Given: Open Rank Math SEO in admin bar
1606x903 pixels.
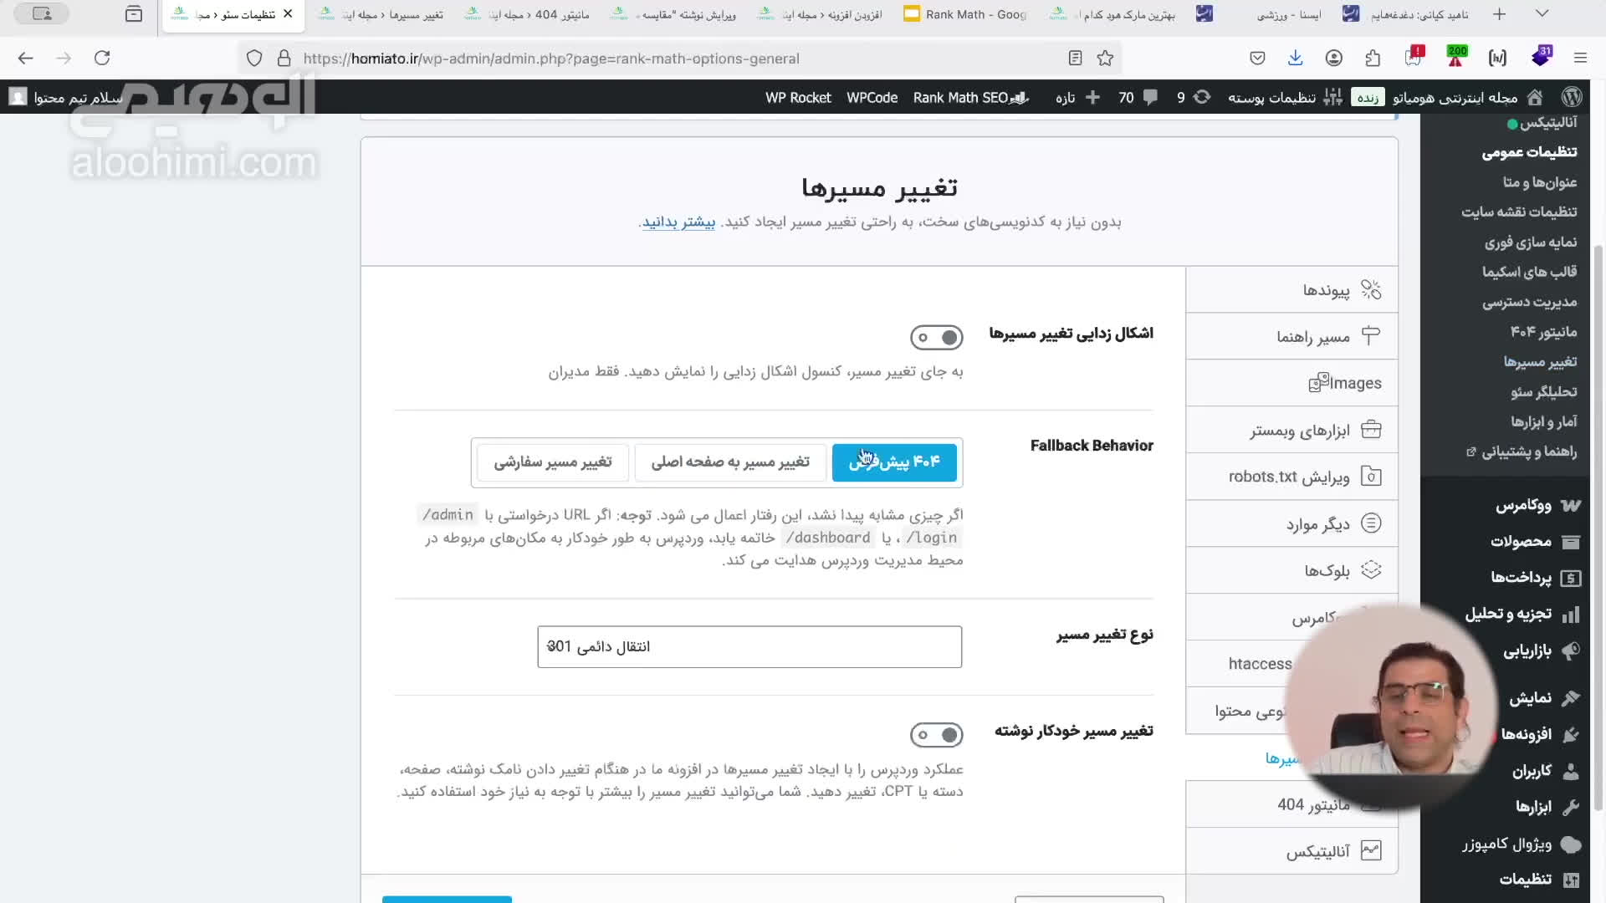Looking at the screenshot, I should [970, 98].
